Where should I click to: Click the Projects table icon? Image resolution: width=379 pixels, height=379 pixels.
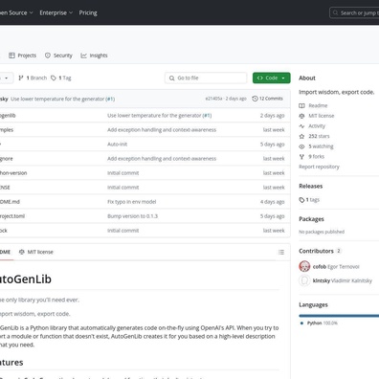(11, 56)
